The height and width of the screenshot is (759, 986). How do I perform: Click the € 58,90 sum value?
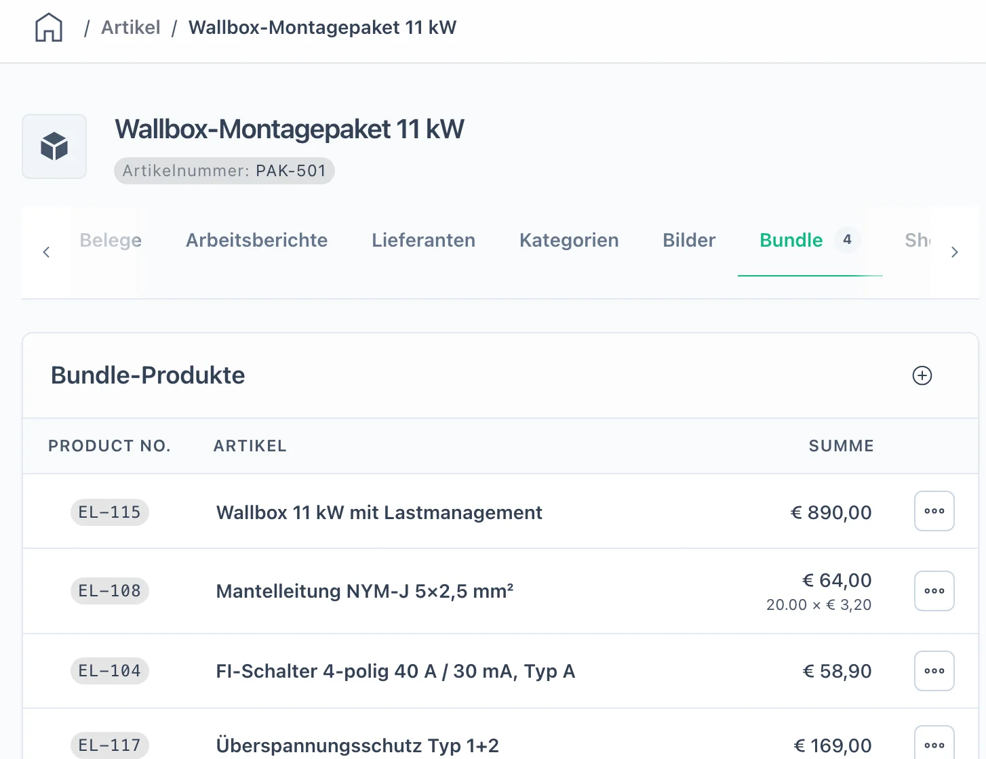click(x=837, y=671)
